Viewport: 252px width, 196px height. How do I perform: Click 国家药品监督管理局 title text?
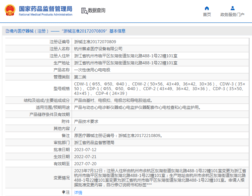coord(46,9)
